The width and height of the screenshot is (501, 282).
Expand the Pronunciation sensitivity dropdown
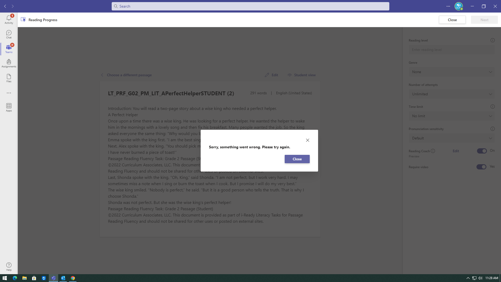[451, 138]
